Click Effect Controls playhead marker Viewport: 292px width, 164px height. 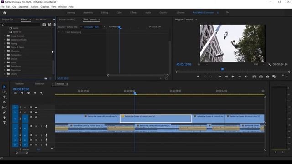(x=120, y=27)
